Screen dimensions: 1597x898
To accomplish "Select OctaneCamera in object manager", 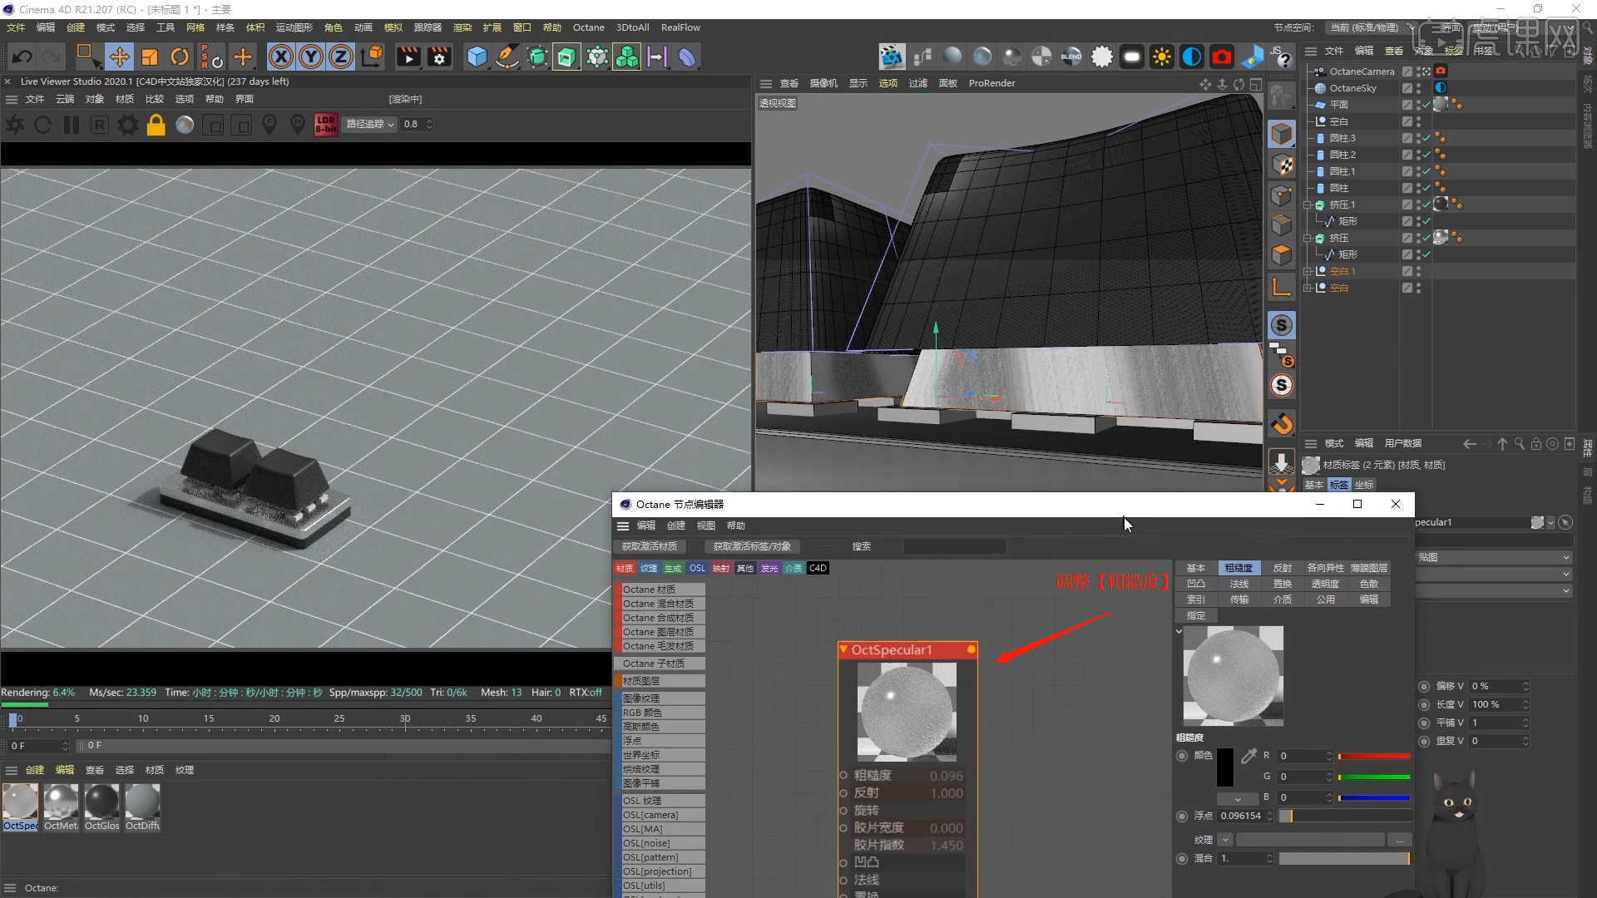I will [1362, 72].
